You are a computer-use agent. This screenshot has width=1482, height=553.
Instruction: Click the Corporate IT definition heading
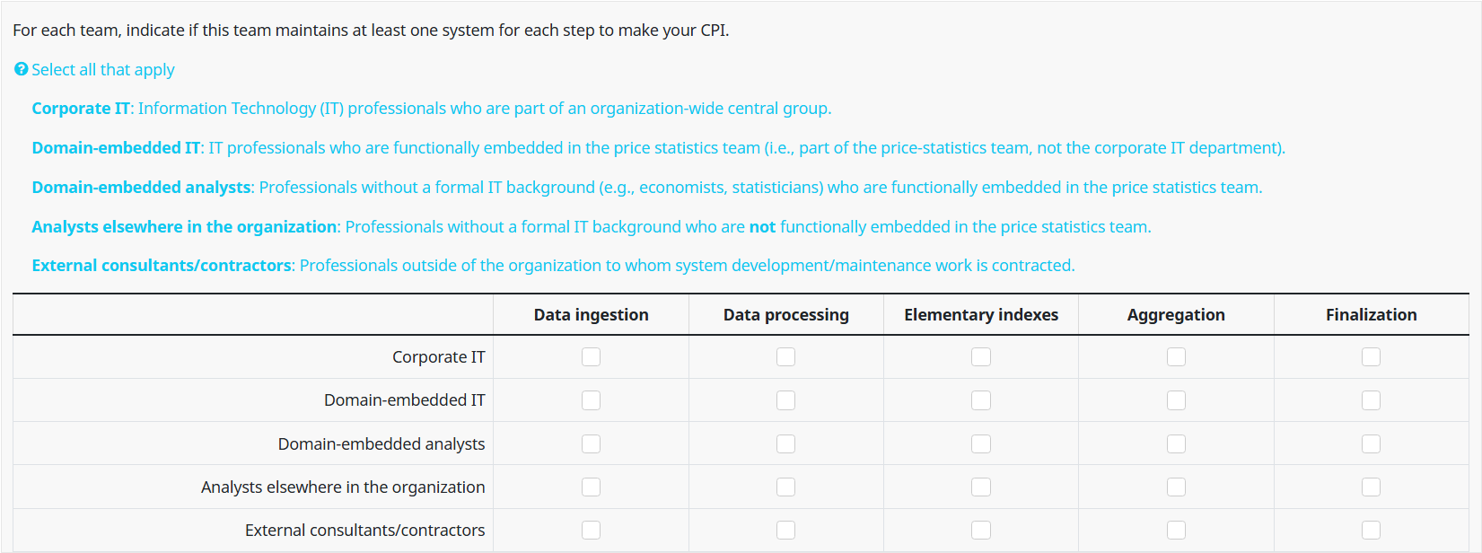[81, 109]
